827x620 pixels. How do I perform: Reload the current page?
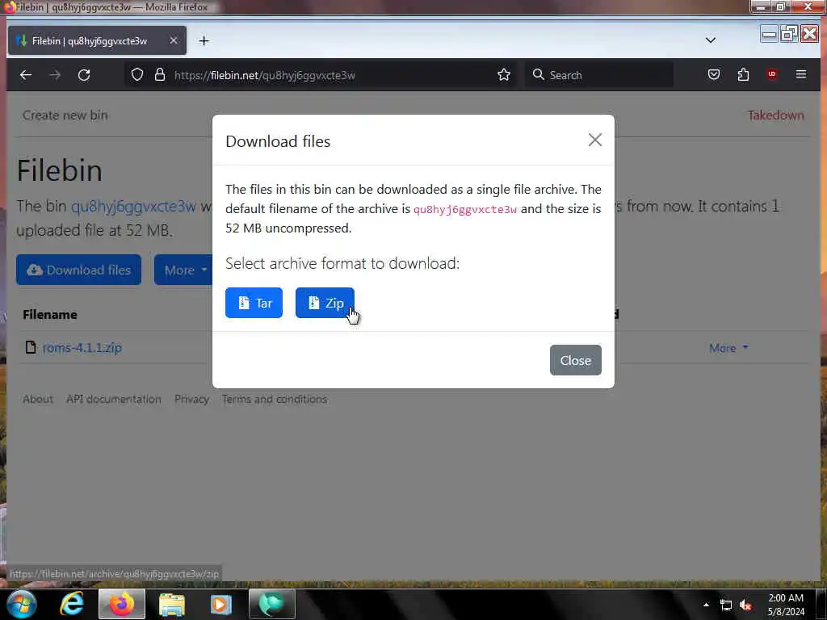(84, 75)
